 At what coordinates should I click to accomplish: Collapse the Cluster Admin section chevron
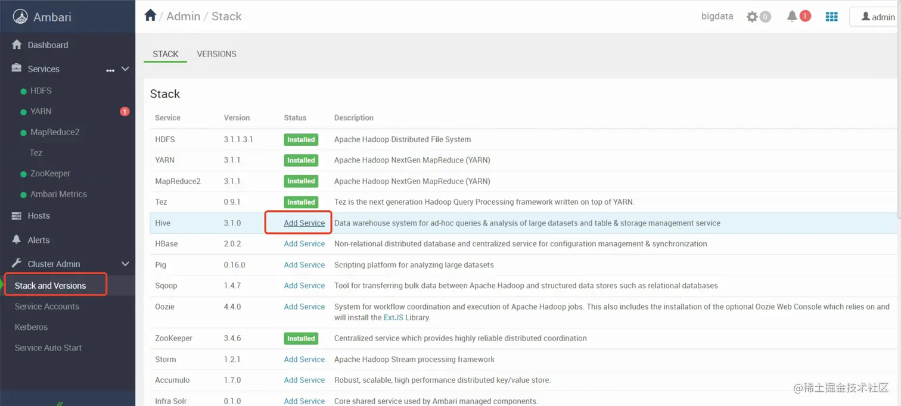click(x=125, y=264)
